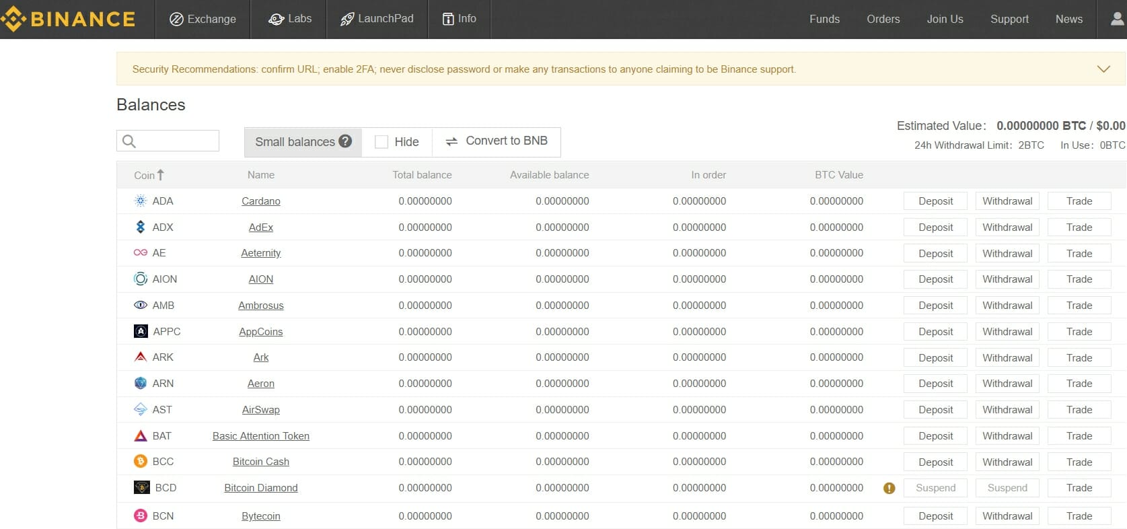Open the Basic Attention Token link
The width and height of the screenshot is (1127, 529).
pos(261,435)
